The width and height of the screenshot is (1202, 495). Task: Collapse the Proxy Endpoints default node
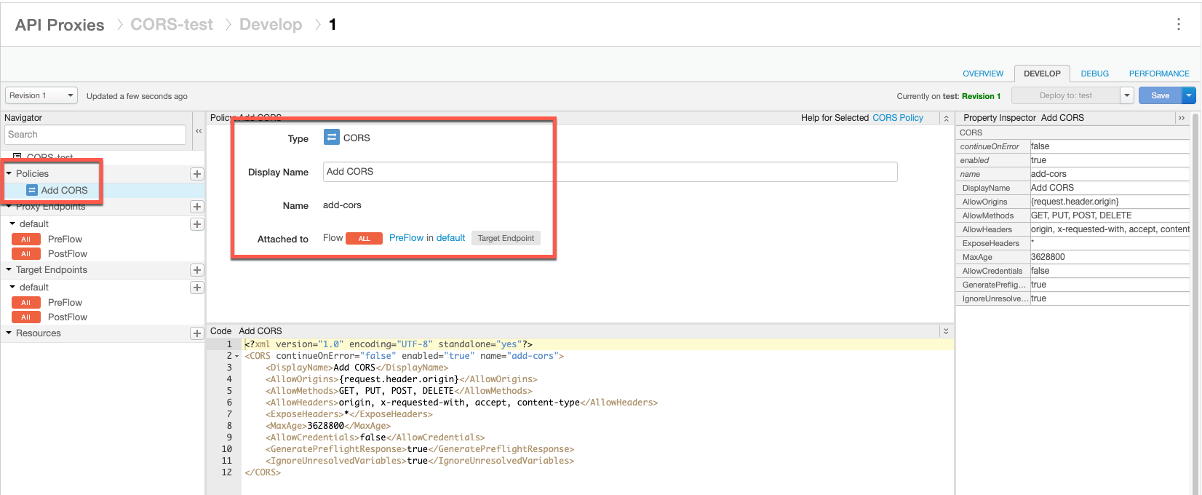coord(12,223)
